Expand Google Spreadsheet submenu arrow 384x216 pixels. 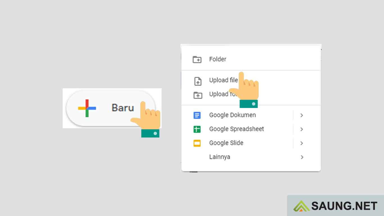coord(302,129)
